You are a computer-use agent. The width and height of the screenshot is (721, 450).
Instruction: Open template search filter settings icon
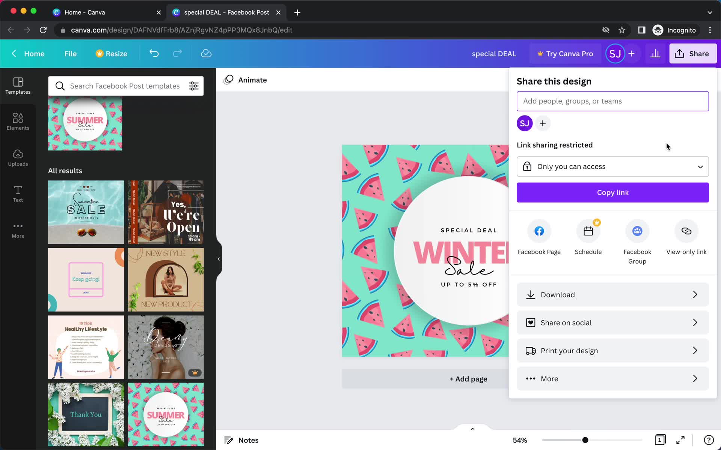(194, 86)
